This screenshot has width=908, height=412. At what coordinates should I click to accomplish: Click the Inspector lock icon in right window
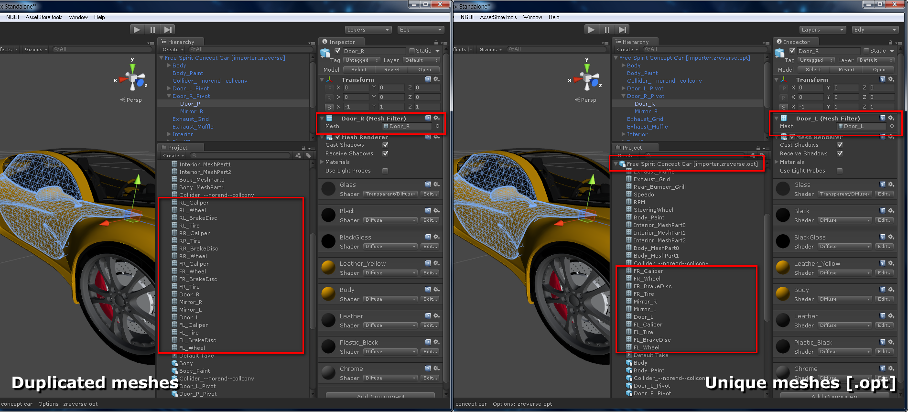tap(890, 42)
